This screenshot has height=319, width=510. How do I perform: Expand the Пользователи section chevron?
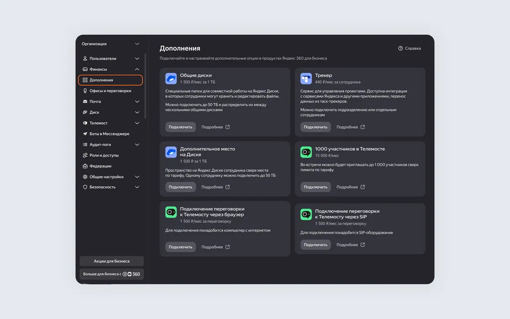point(137,59)
